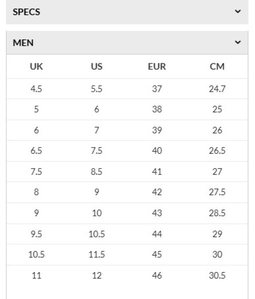Click UK size 9.5 cell
The height and width of the screenshot is (299, 255).
(36, 234)
